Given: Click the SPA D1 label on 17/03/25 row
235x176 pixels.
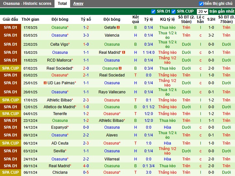Looking at the screenshot, I should pyautogui.click(x=10, y=28).
